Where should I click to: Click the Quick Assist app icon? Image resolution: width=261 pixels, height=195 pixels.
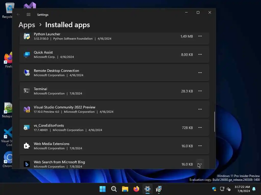27,54
